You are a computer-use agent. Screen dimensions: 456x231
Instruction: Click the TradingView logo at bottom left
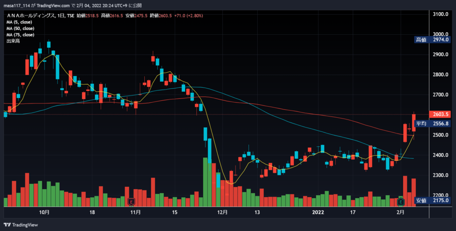pyautogui.click(x=20, y=225)
